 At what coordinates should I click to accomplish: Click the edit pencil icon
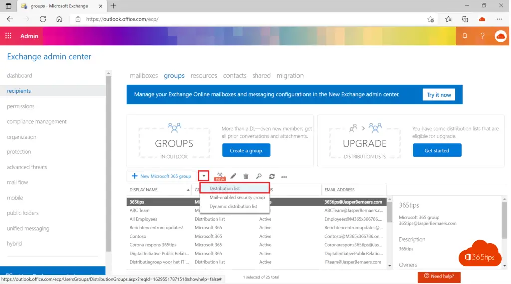(x=234, y=177)
